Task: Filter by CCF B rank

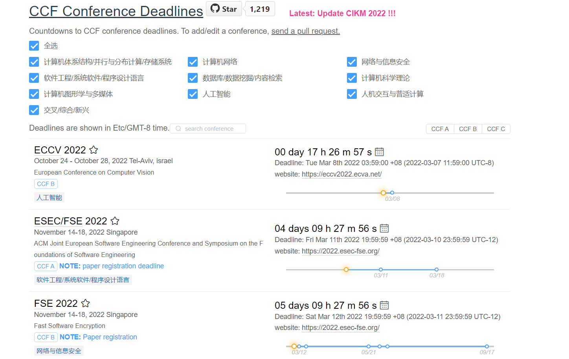Action: tap(468, 129)
